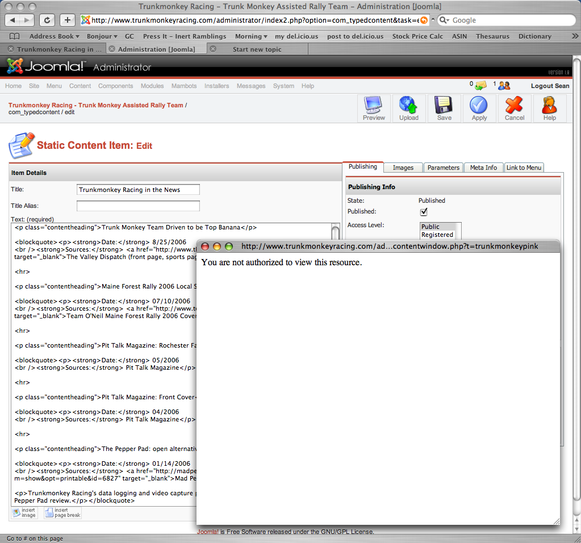
Task: Close the Trunkmonkey Racing in... tab
Action: (x=11, y=49)
